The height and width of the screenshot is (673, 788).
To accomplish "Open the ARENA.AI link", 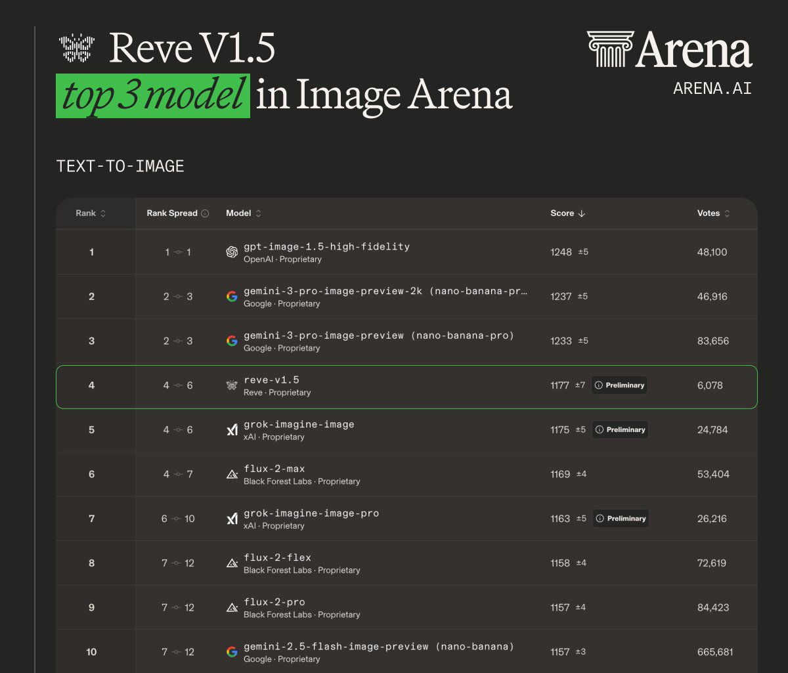I will click(712, 88).
